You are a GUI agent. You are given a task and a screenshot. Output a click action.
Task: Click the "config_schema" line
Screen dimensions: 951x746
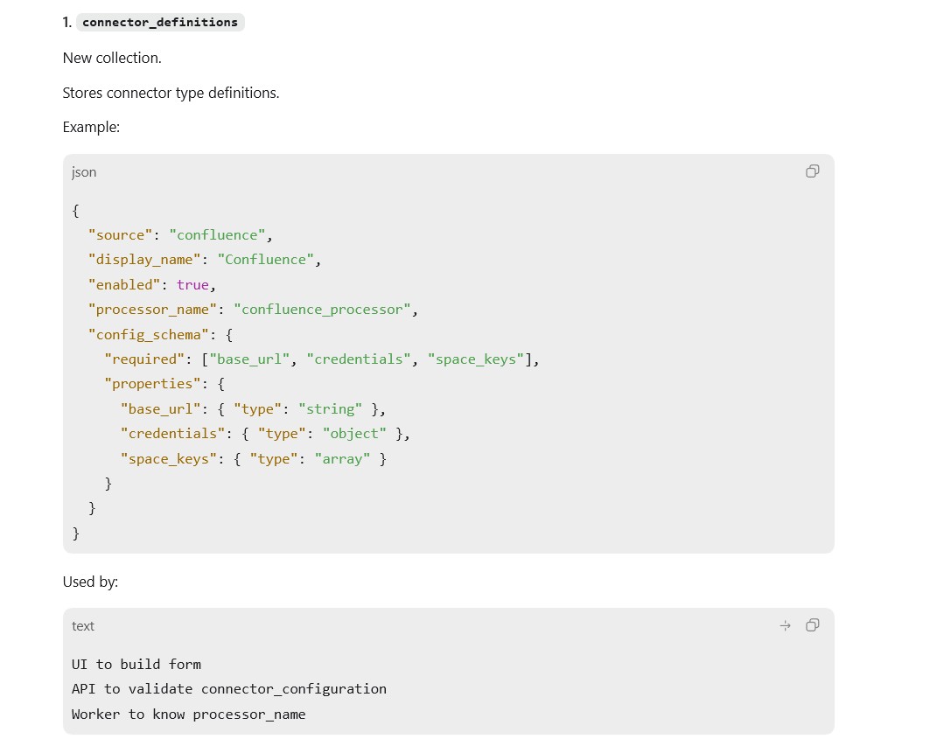tap(161, 335)
